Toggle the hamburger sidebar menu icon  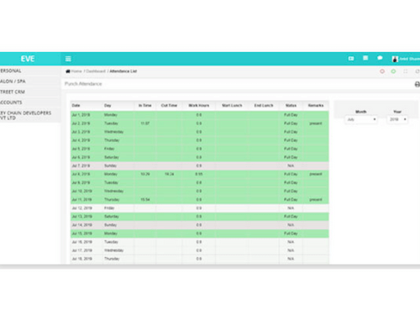tap(68, 59)
